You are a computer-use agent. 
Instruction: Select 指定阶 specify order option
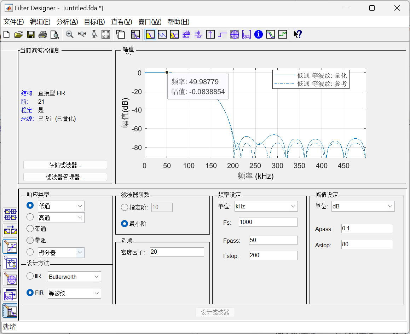[134, 207]
